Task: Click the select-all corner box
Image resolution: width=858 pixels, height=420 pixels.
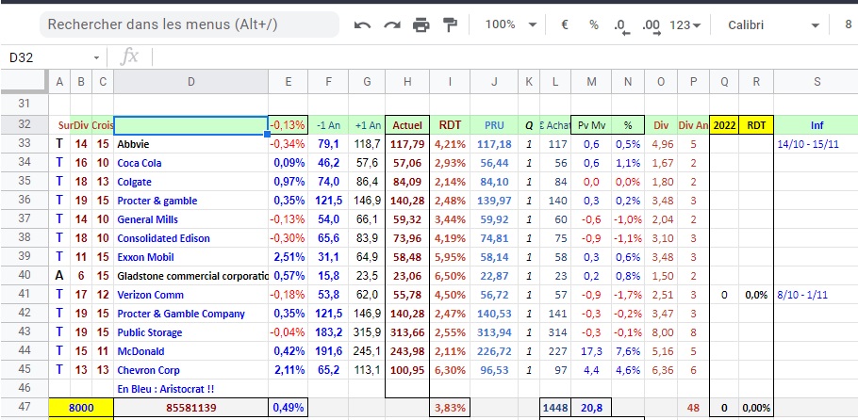Action: (x=25, y=82)
